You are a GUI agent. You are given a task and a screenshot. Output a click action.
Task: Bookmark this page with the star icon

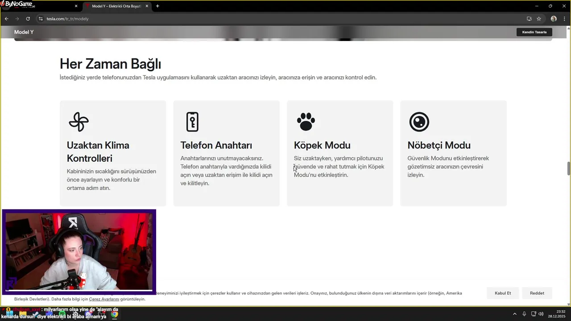pos(539,19)
